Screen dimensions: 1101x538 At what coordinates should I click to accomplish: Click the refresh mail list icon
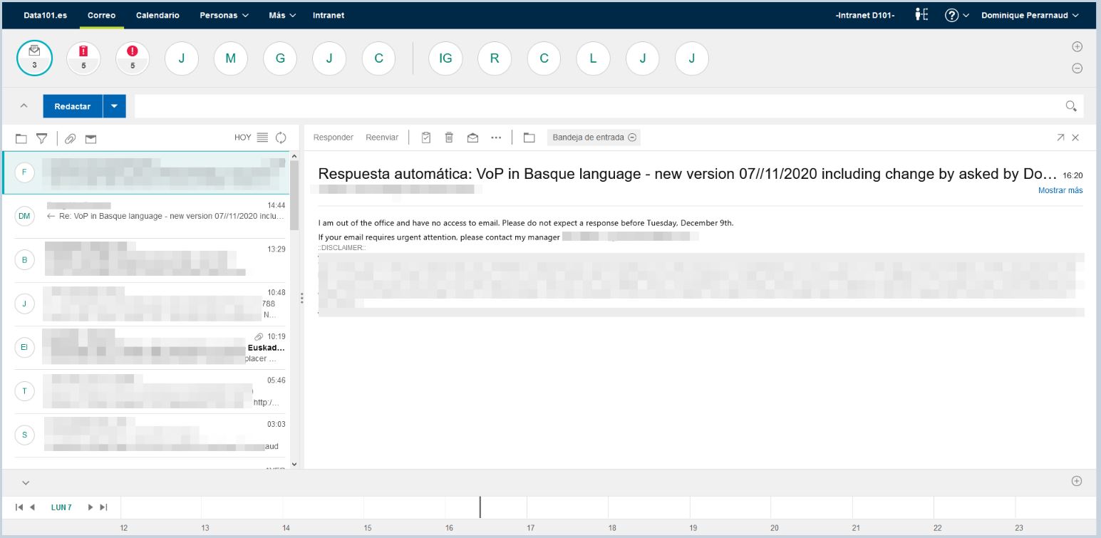click(281, 138)
